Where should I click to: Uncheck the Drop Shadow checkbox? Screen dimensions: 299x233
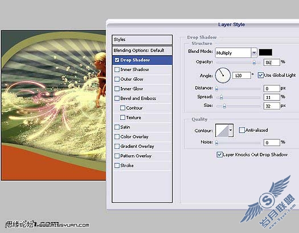(117, 60)
